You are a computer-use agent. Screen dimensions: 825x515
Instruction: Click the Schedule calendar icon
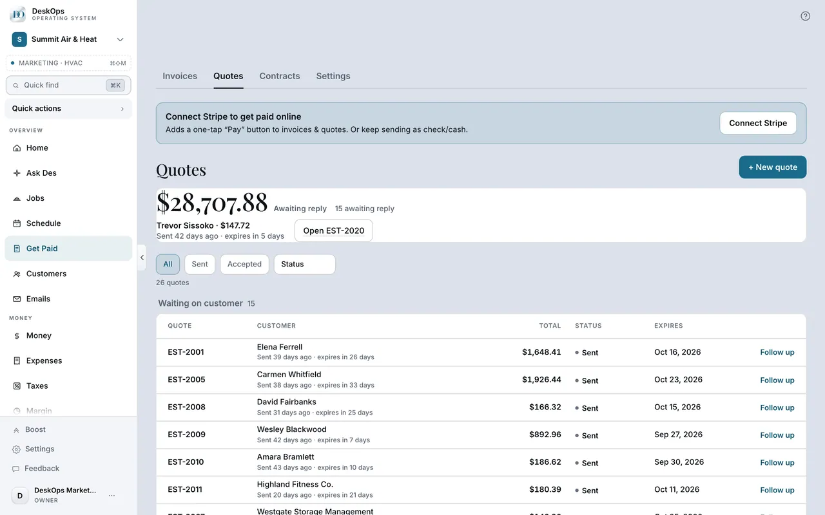[x=17, y=223]
